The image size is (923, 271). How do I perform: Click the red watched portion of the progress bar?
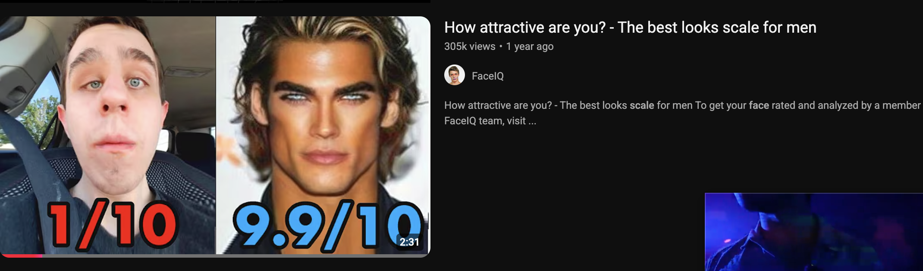21,256
